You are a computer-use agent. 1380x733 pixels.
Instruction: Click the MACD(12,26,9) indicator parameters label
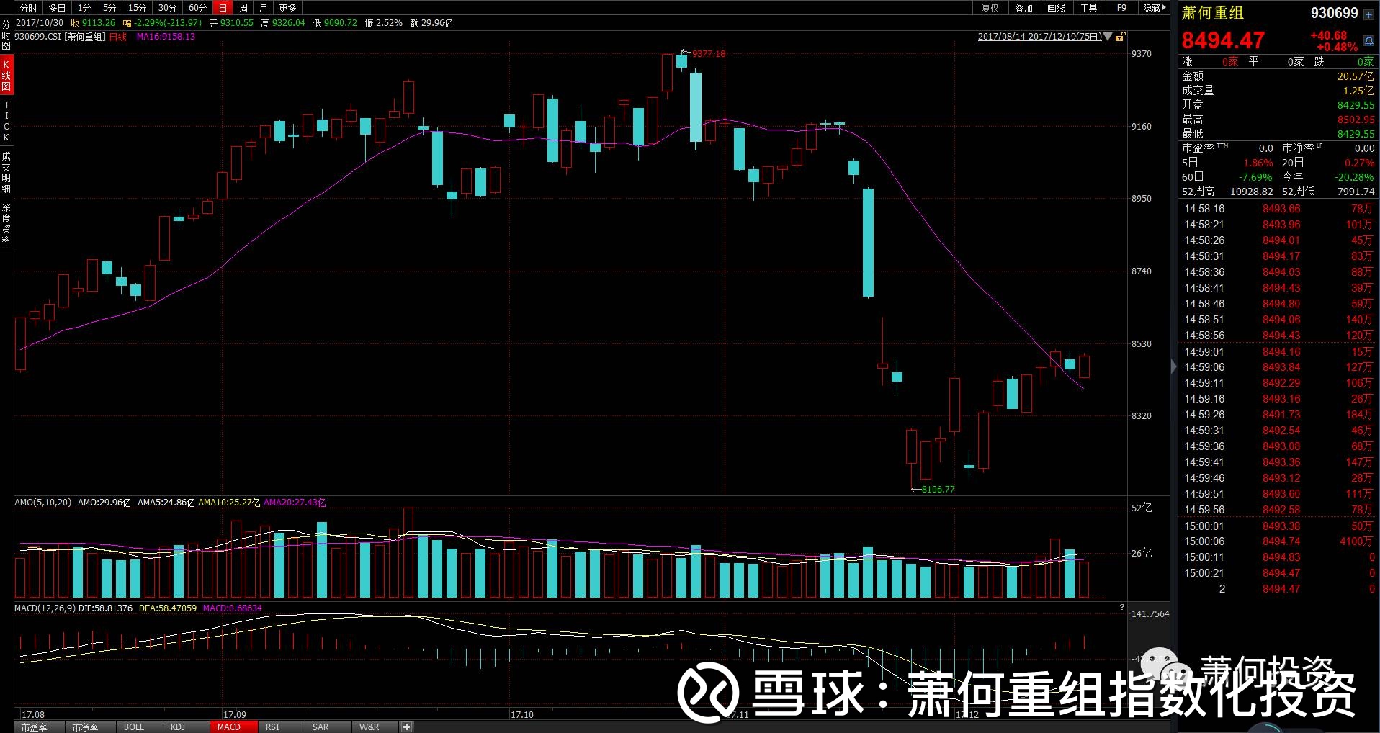[x=45, y=608]
